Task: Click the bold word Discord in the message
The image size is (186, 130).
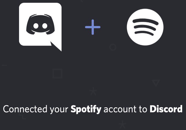Action: click(166, 109)
